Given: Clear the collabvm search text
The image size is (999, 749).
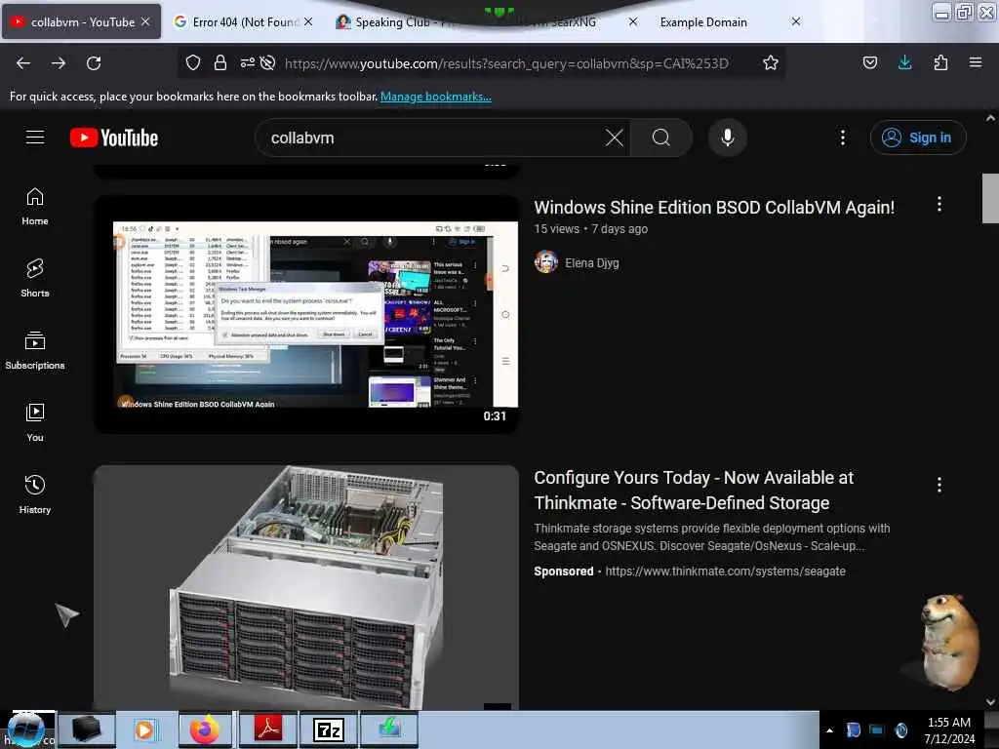Looking at the screenshot, I should [615, 138].
